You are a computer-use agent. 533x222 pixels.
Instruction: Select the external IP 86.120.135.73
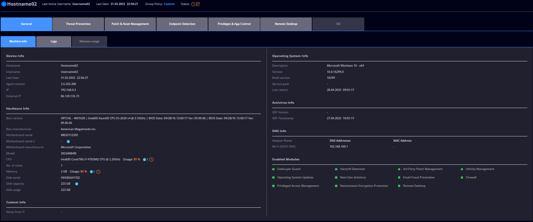click(70, 96)
